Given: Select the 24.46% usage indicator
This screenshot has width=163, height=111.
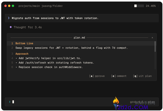Looking at the screenshot, I should pos(151,6).
